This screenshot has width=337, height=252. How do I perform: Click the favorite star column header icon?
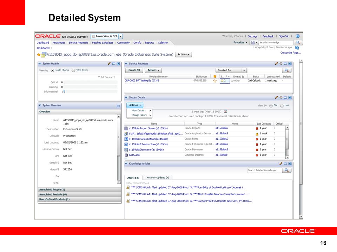tap(215, 76)
